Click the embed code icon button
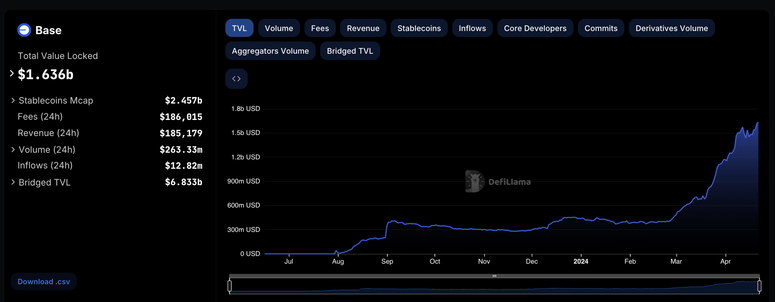 pos(236,79)
